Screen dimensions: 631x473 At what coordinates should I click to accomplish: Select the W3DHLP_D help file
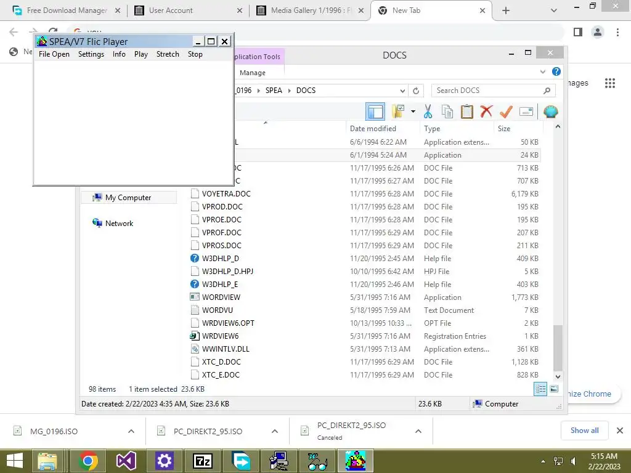pos(220,258)
